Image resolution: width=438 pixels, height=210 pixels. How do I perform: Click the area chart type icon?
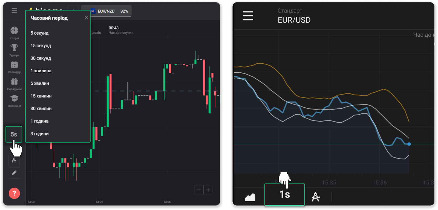[x=250, y=197]
